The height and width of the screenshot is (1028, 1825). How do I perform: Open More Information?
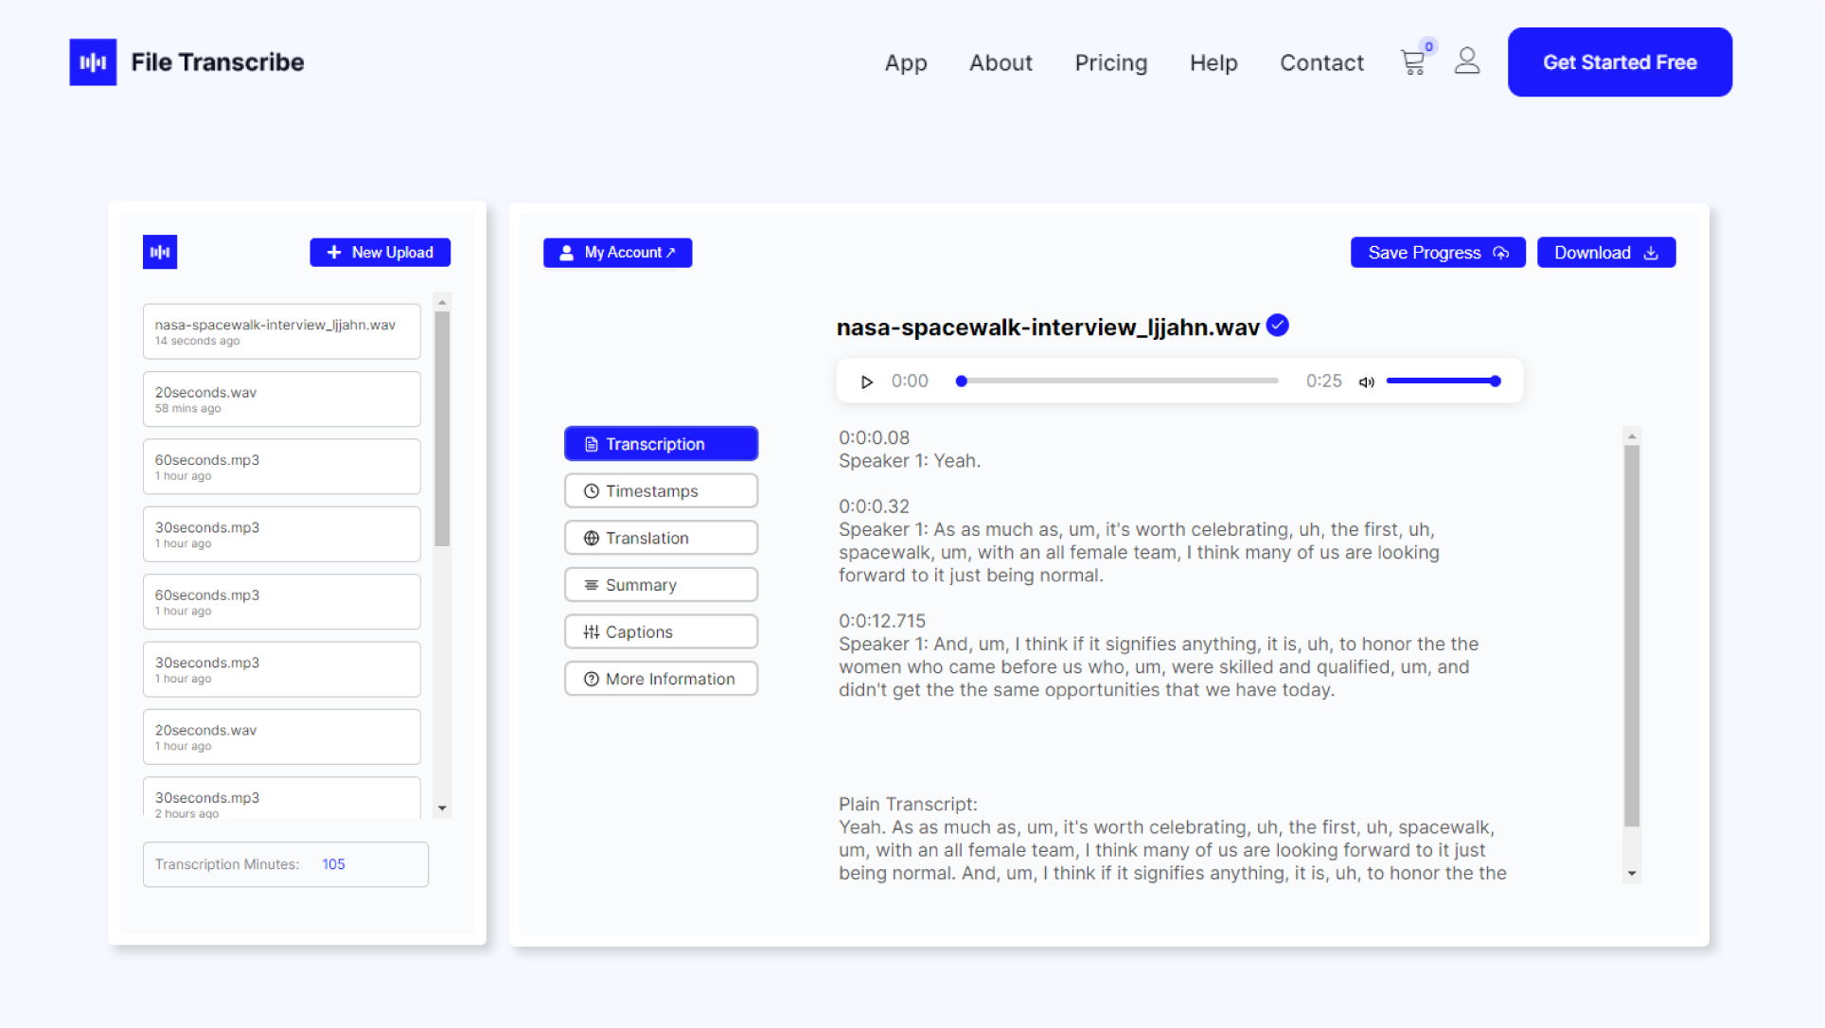click(x=661, y=679)
